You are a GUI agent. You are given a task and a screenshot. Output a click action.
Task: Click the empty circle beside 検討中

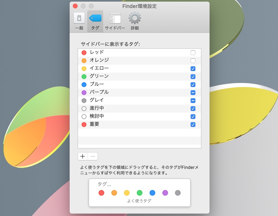coord(84,116)
